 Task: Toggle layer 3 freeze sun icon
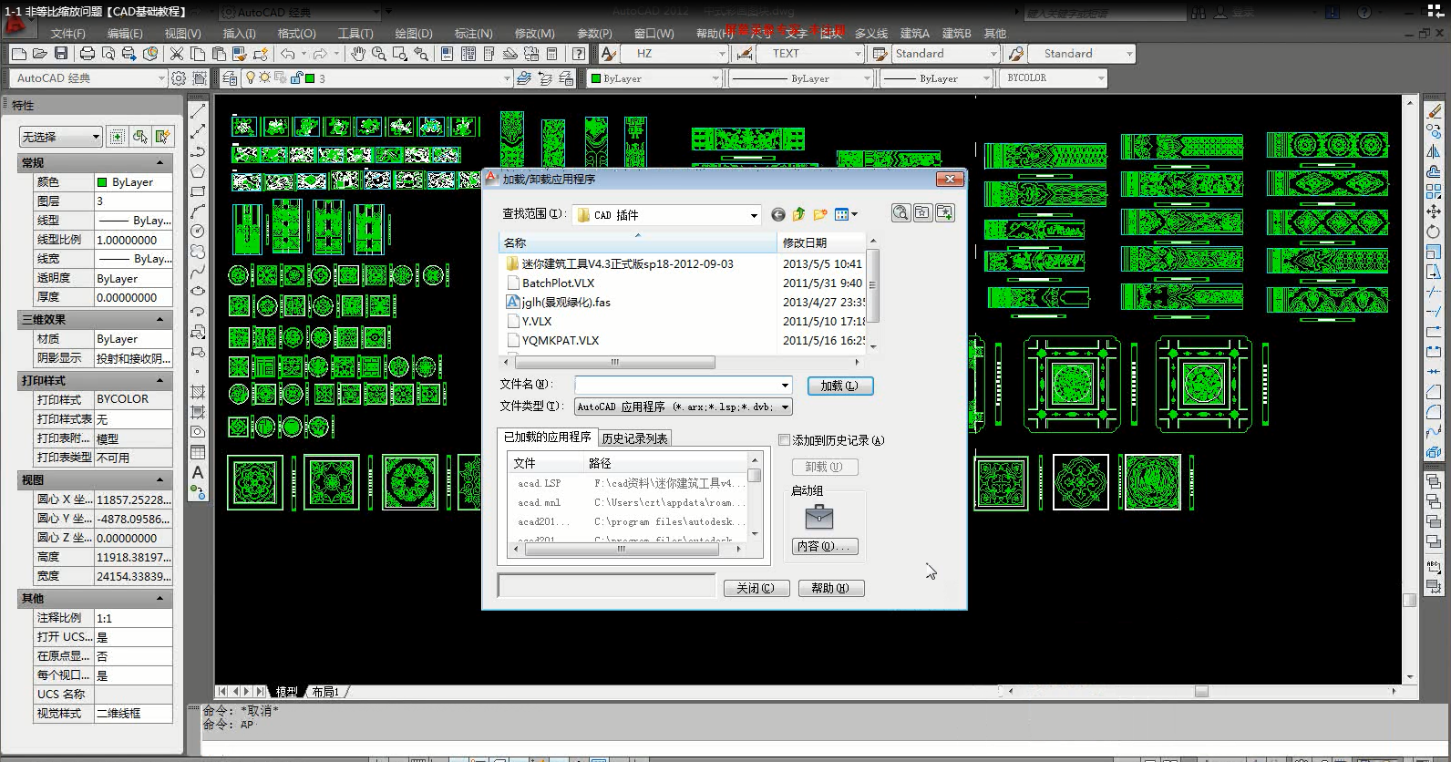(x=265, y=78)
